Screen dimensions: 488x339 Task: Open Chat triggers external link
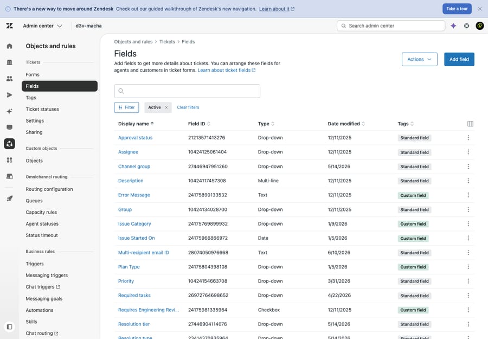pos(43,287)
